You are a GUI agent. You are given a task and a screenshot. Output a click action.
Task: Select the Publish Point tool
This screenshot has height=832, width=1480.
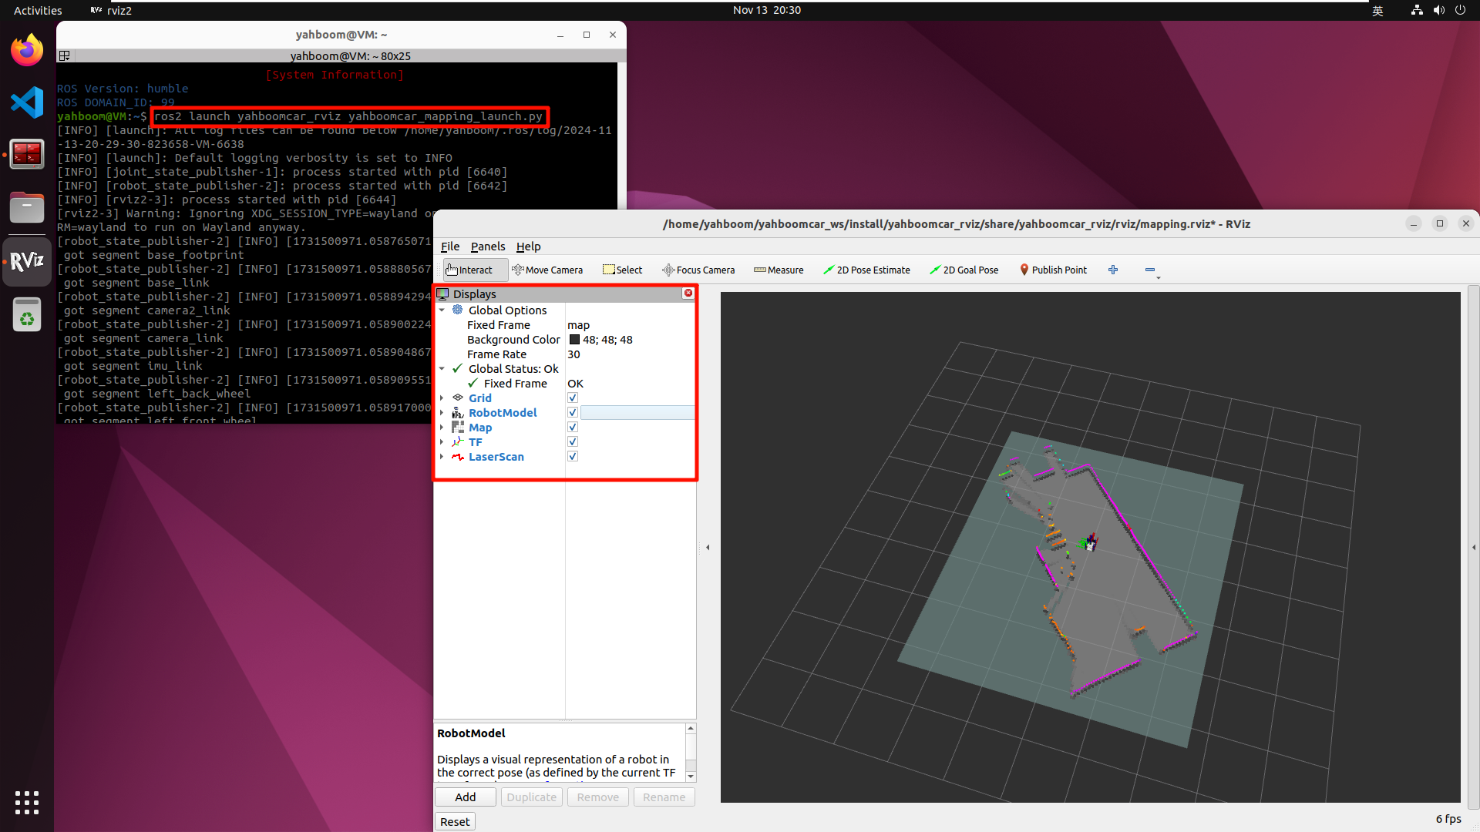(1053, 270)
